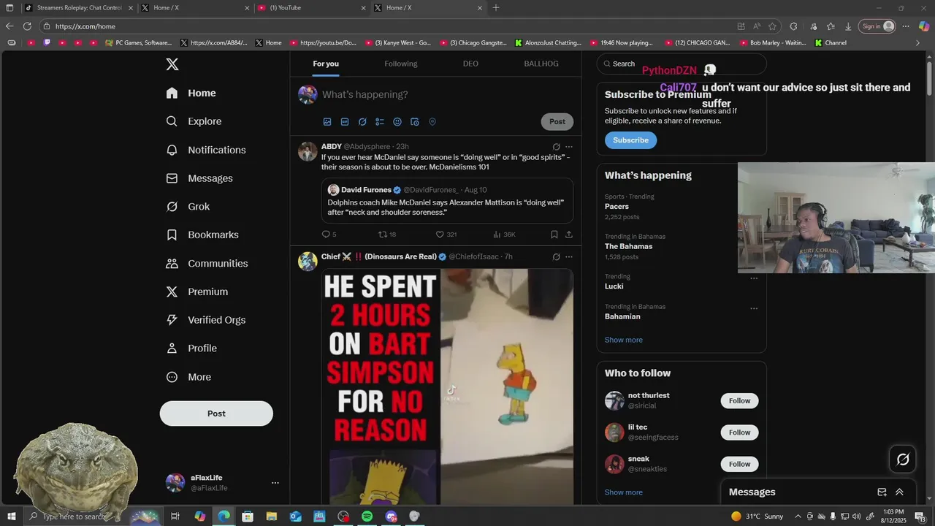Open Communities in sidebar
The image size is (935, 526).
coord(207,263)
